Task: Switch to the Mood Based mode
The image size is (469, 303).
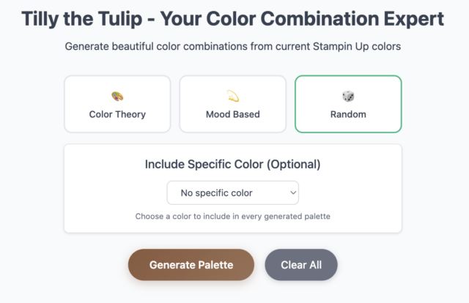Action: 233,104
